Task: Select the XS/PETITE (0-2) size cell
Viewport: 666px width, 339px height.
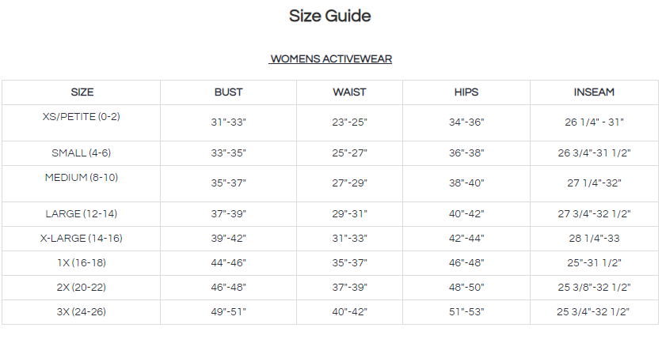Action: (x=82, y=116)
